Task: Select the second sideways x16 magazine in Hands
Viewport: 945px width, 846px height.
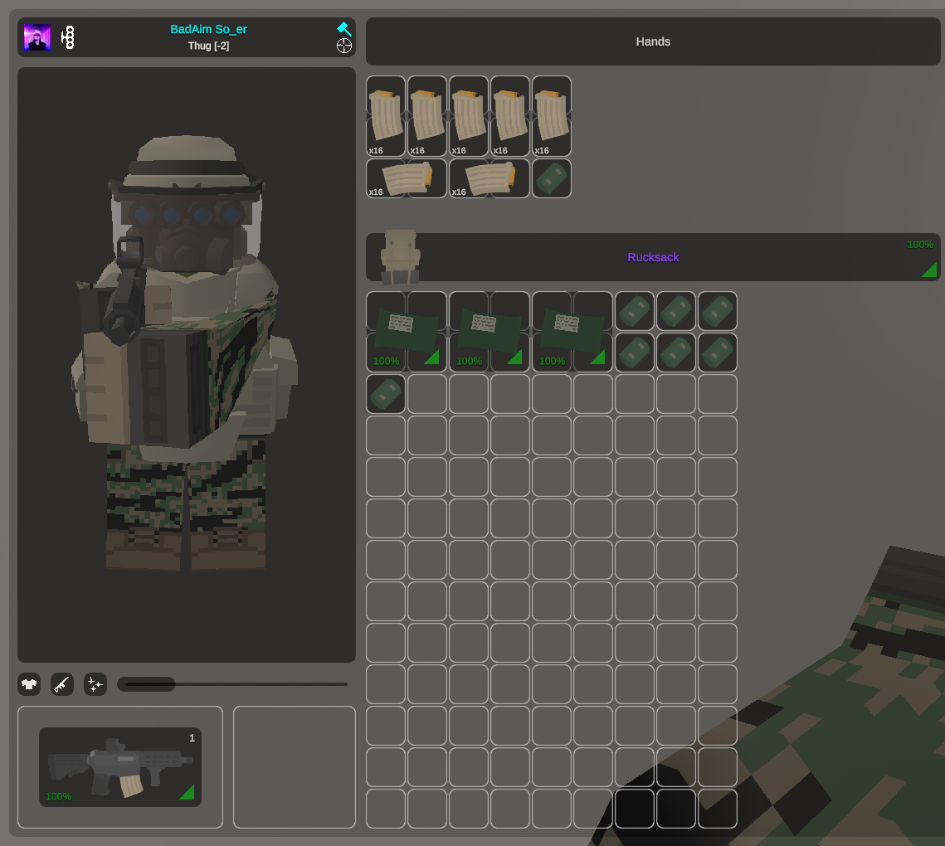Action: tap(490, 178)
